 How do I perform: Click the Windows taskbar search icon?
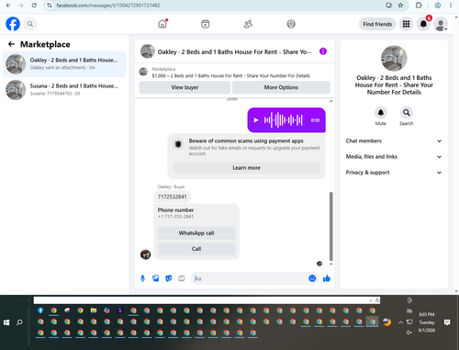coord(19,322)
